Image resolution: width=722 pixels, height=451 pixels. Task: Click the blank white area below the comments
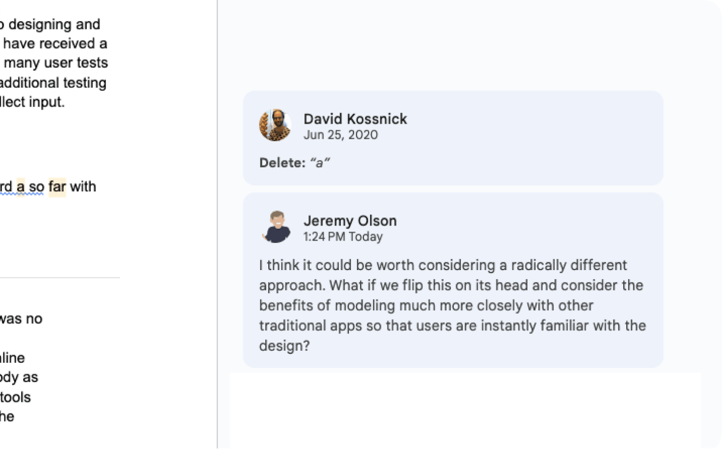coord(465,411)
